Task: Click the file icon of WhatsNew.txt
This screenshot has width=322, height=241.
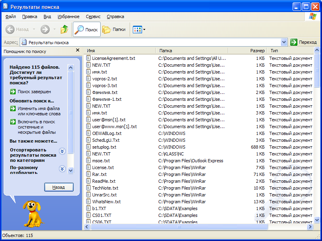Action: [88, 202]
